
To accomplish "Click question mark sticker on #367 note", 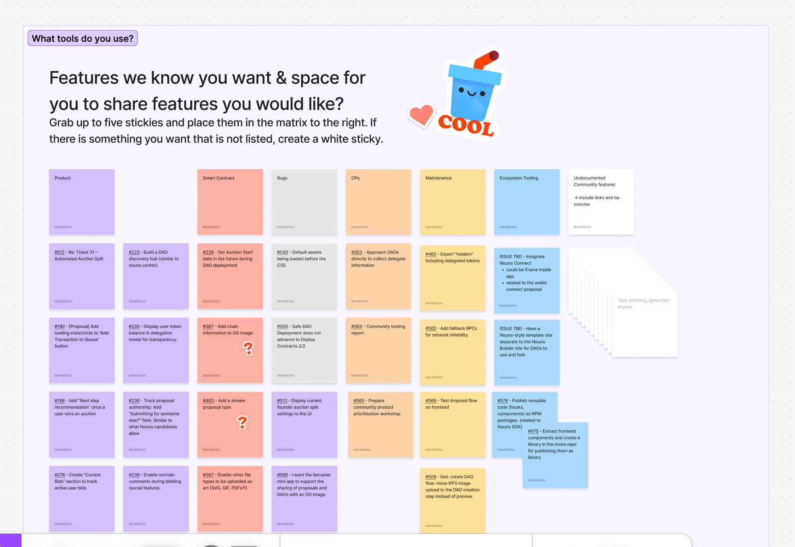I will (x=248, y=348).
